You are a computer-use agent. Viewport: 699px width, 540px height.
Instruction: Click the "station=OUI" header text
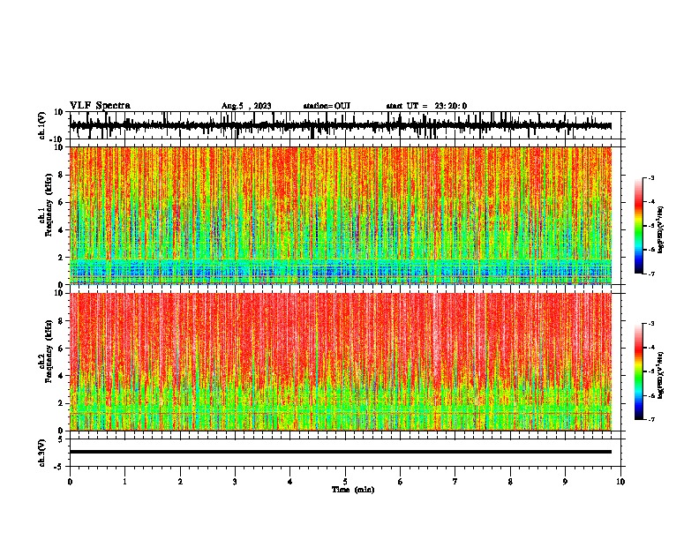pos(327,106)
